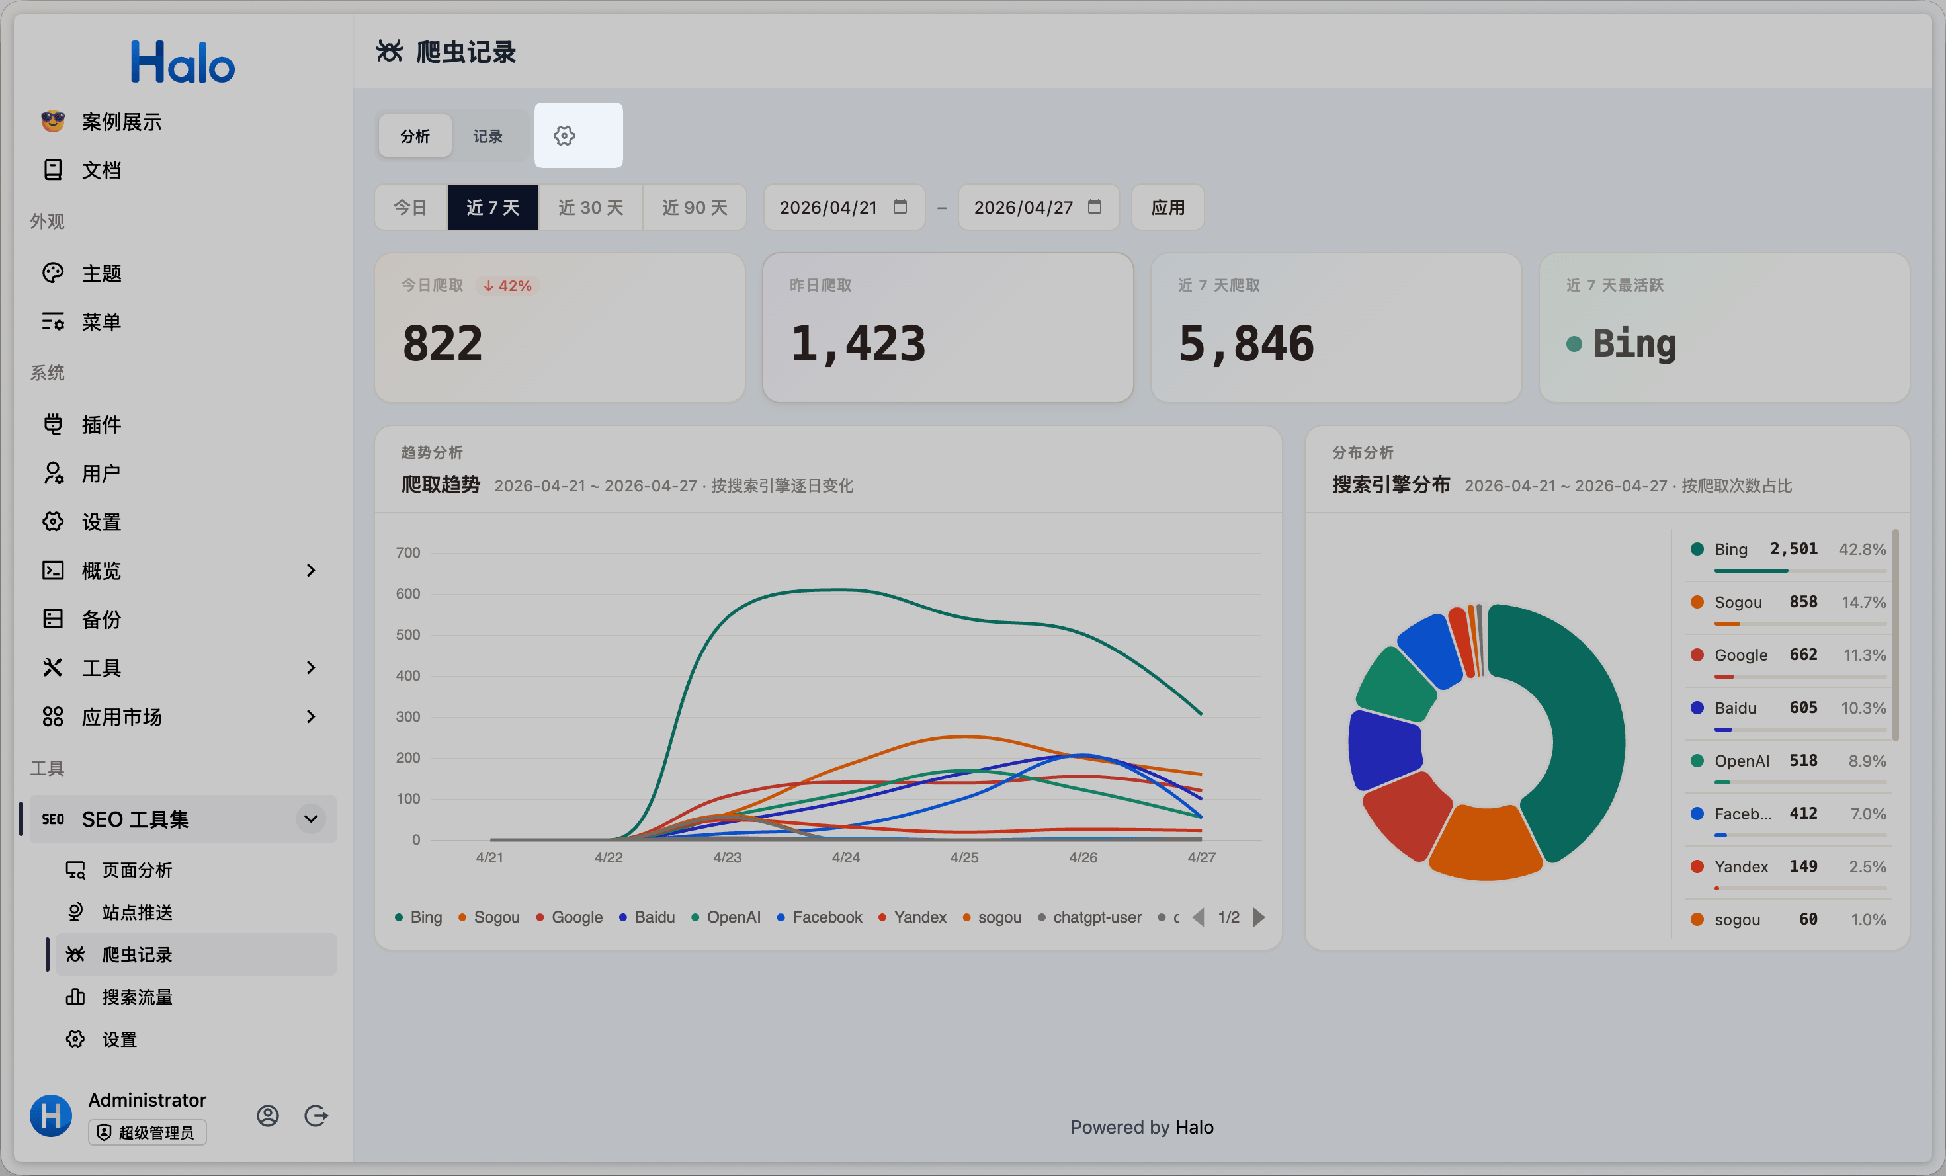
Task: Click the end date field 2026/04/27
Action: 1038,207
